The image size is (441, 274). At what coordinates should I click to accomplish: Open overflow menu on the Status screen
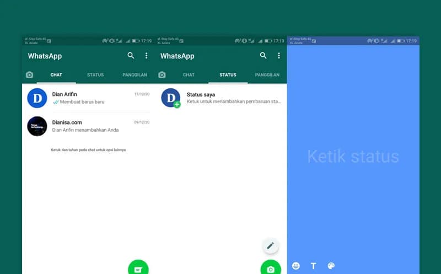[x=279, y=56]
